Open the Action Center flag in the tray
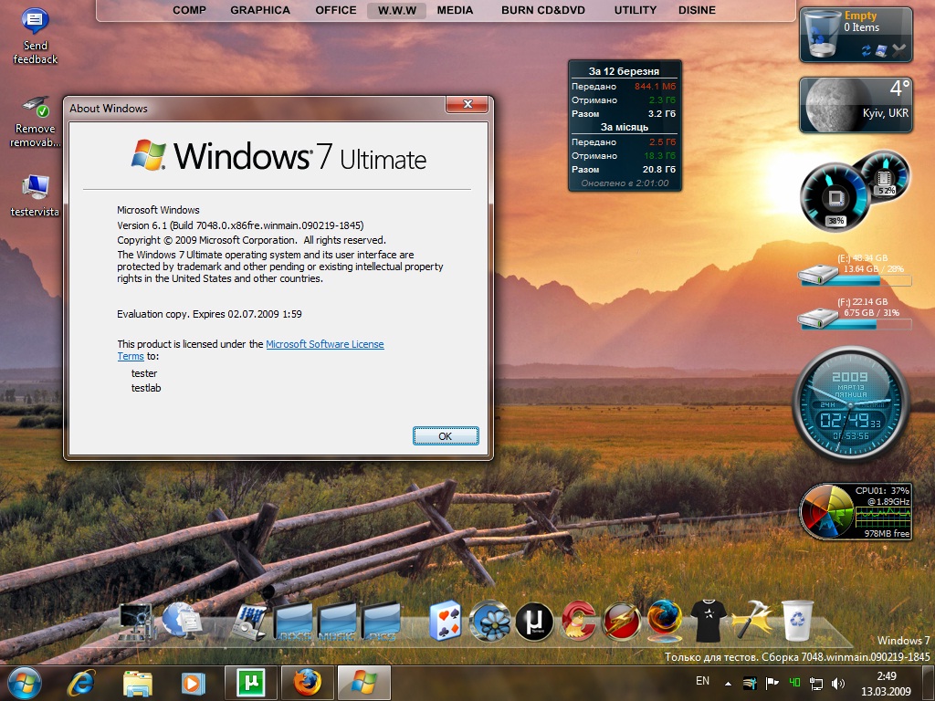935x701 pixels. (772, 683)
